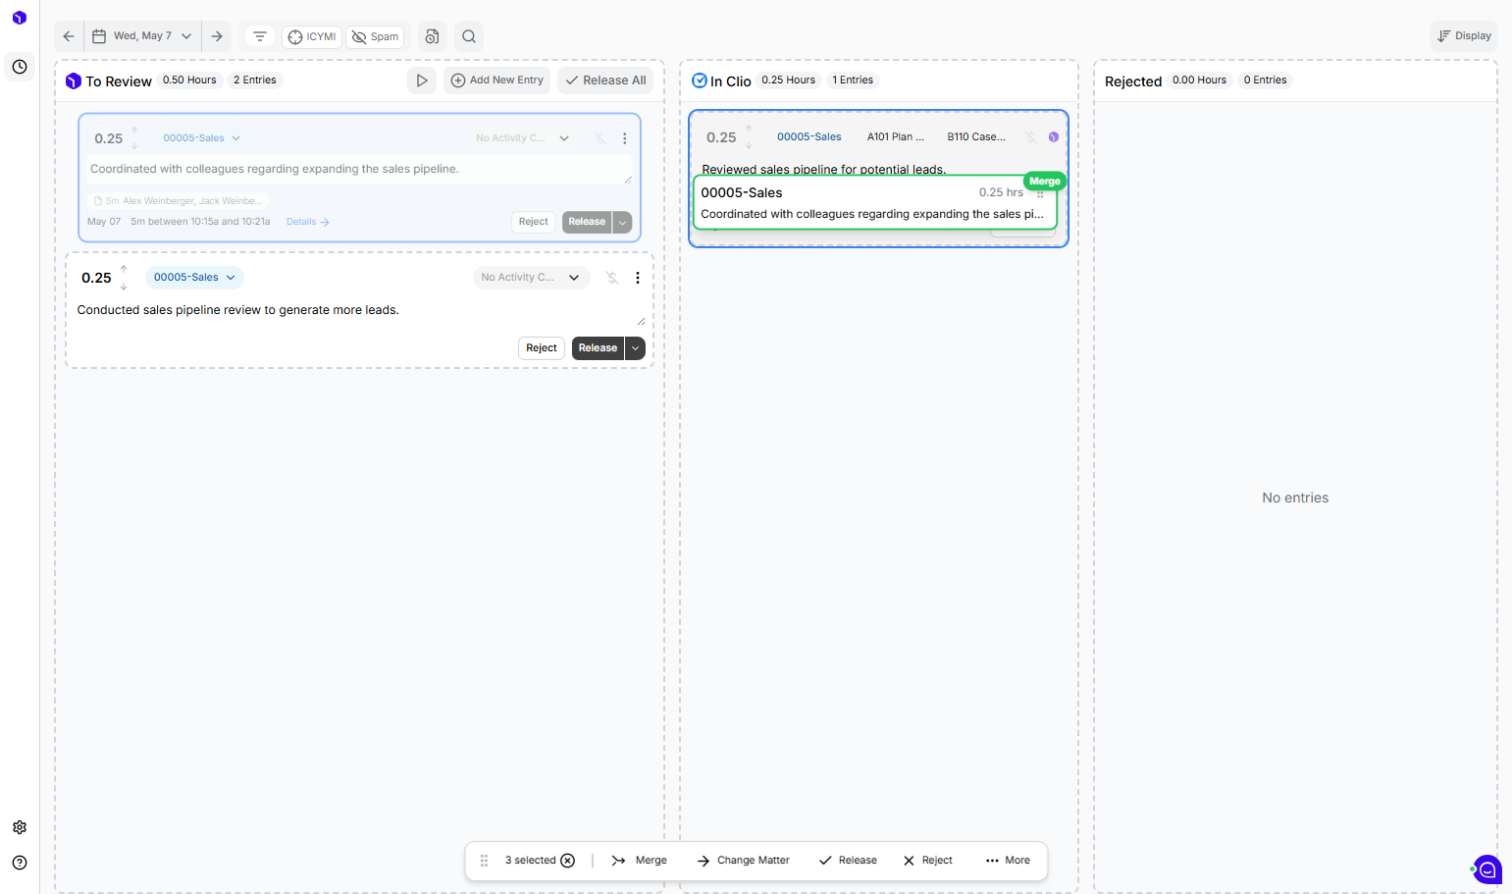The width and height of the screenshot is (1512, 894).
Task: Open the Wed, May 7 date picker
Action: click(143, 36)
